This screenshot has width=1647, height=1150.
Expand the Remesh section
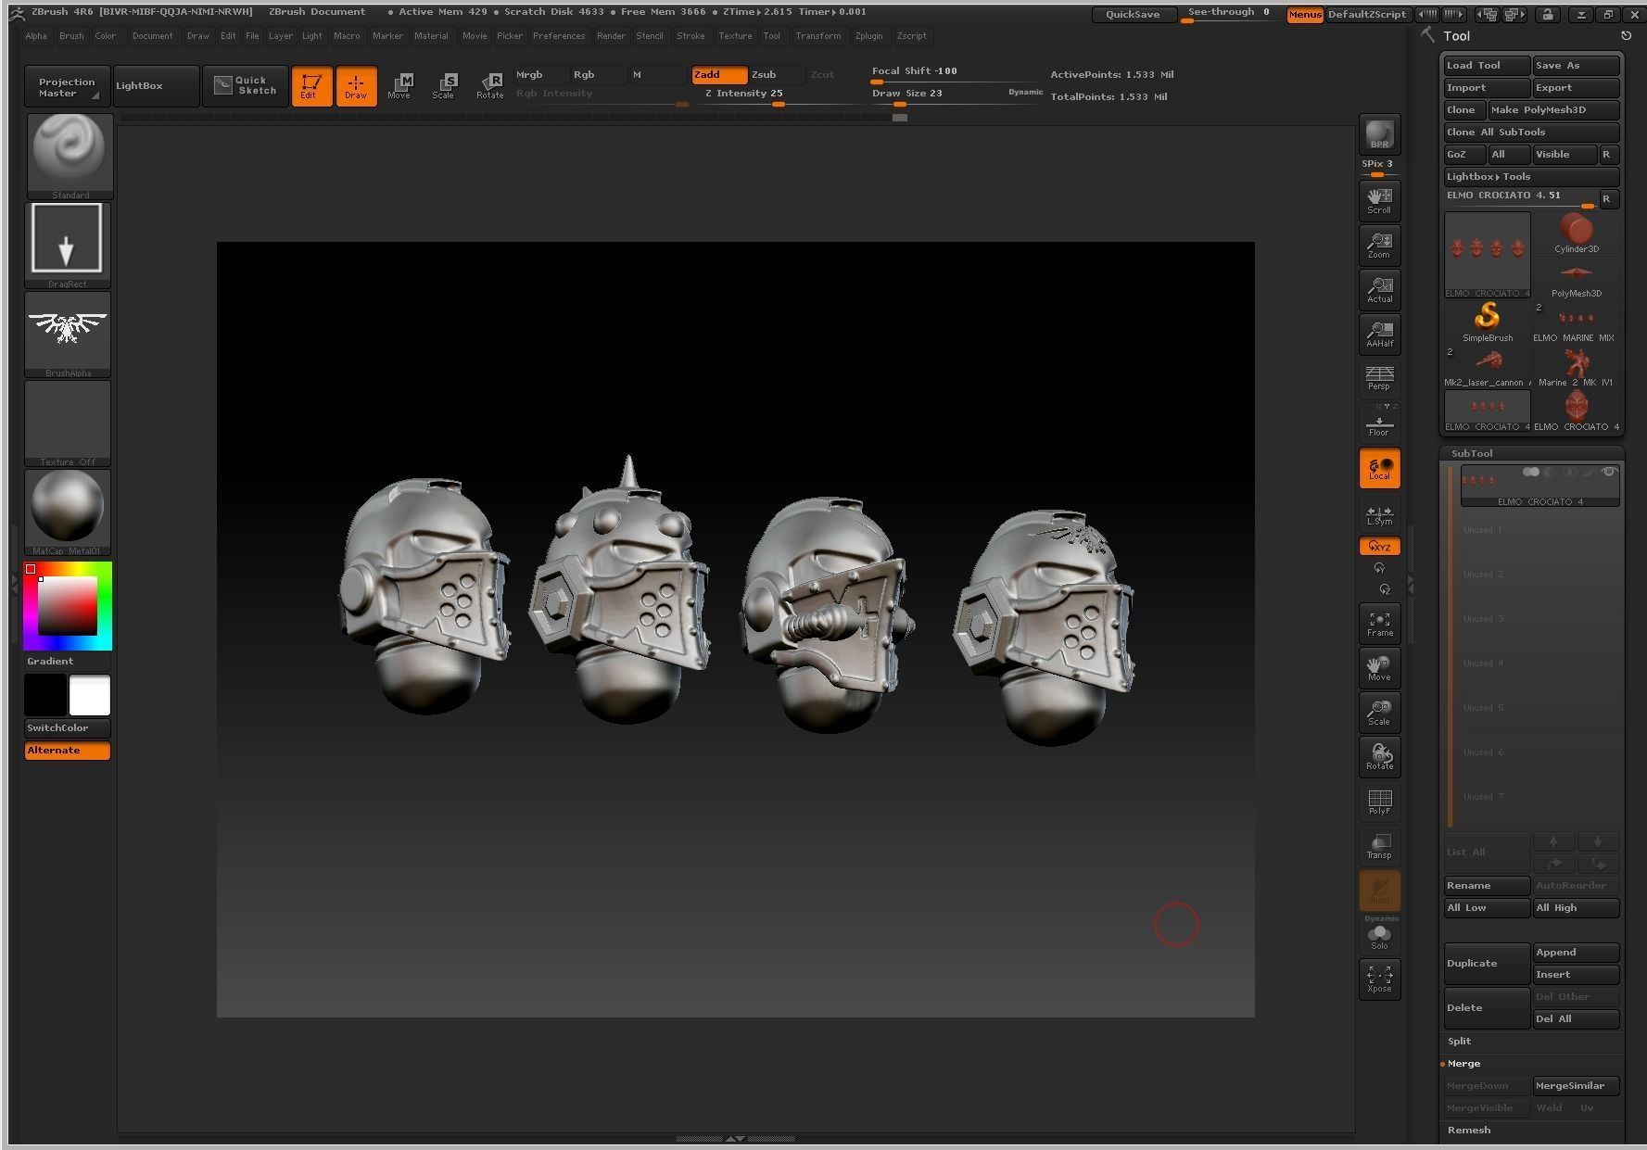pyautogui.click(x=1469, y=1131)
